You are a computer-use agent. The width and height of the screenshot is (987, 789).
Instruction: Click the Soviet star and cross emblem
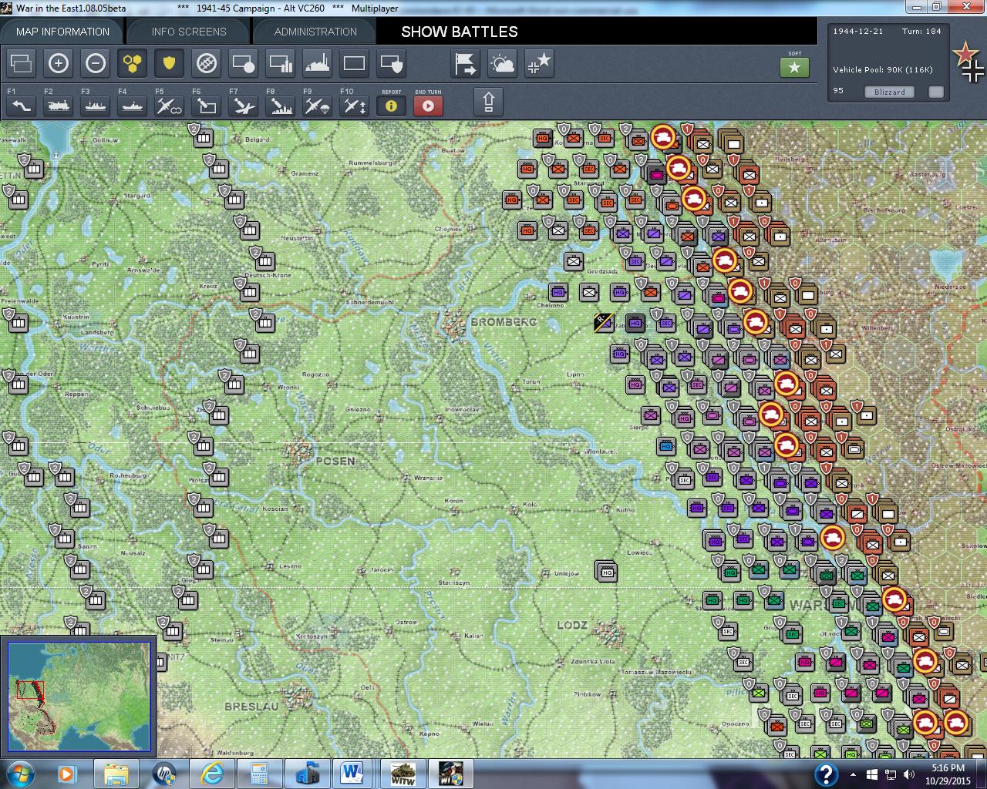coord(968,62)
